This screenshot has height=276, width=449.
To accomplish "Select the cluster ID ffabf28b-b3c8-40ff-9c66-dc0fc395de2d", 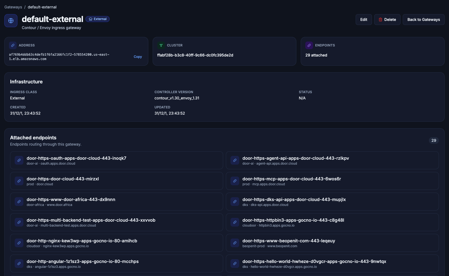I will click(x=195, y=55).
